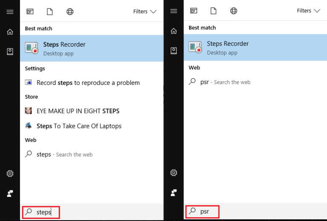Viewport: 327px width, 221px height.
Task: Click Steps Recorder icon in left panel
Action: click(x=32, y=48)
